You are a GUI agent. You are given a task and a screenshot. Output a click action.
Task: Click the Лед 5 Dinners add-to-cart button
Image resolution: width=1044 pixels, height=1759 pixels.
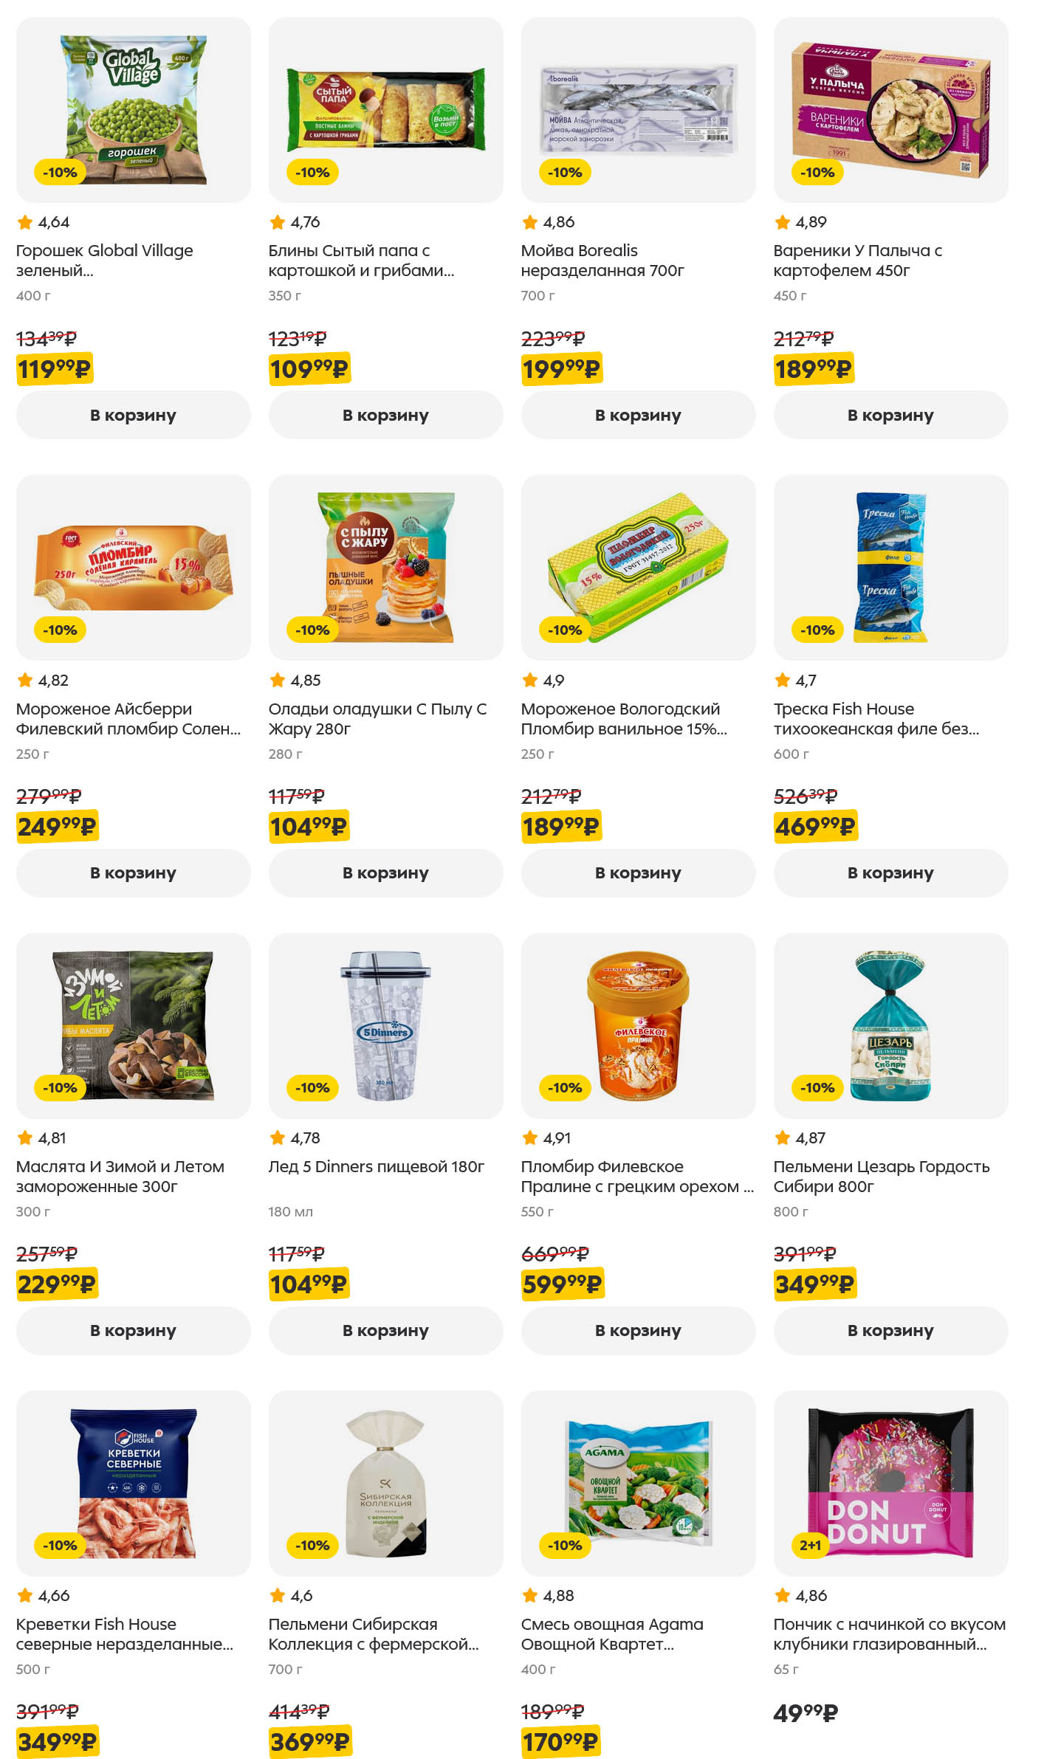[385, 1330]
